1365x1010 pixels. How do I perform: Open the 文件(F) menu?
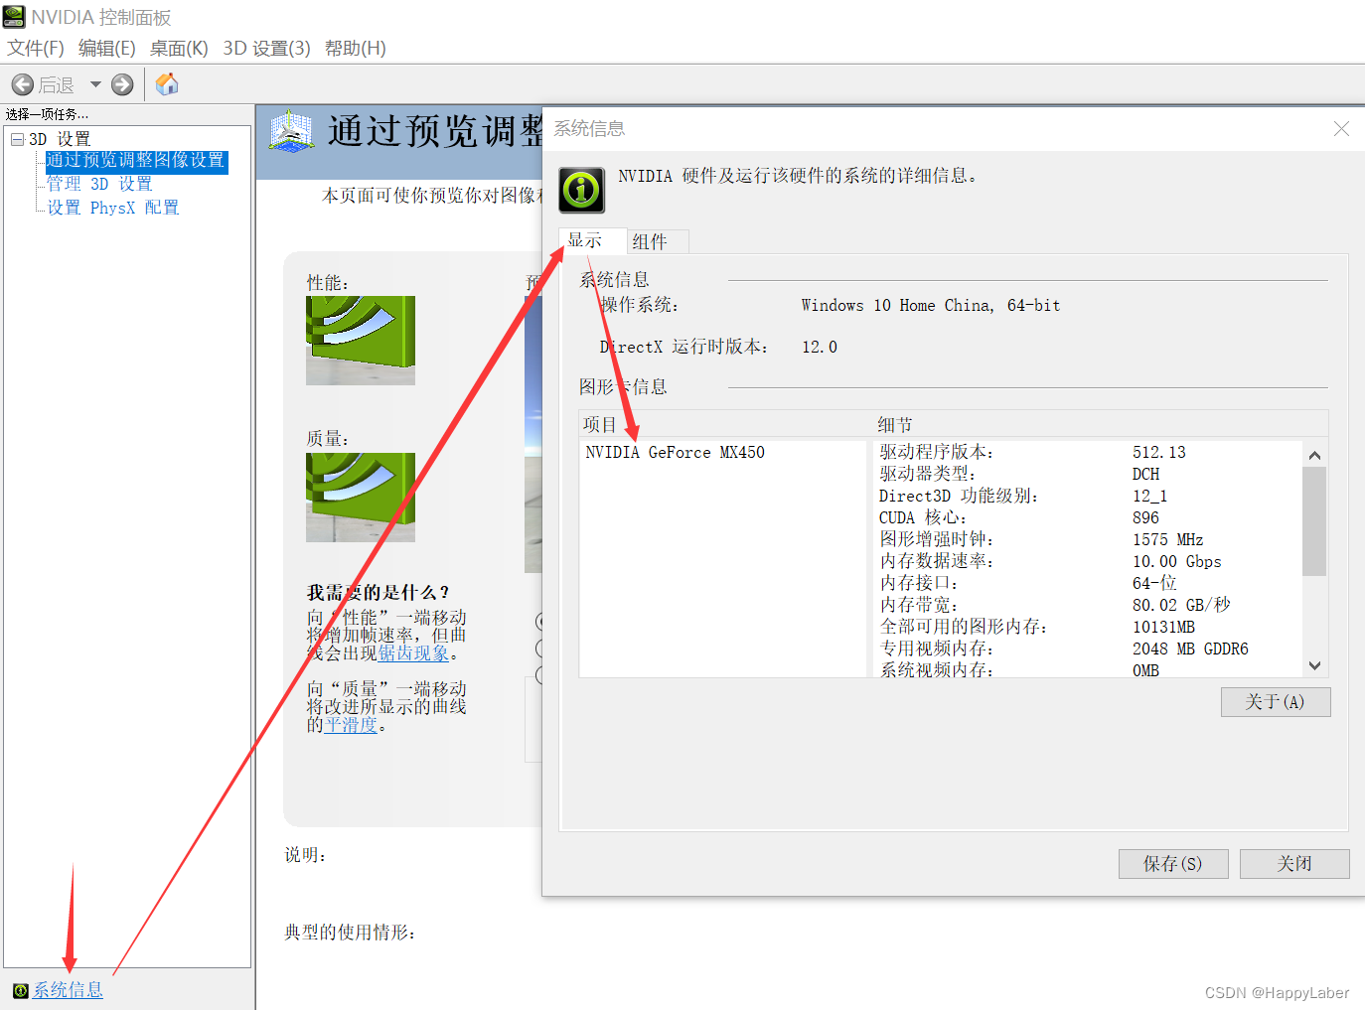[36, 48]
